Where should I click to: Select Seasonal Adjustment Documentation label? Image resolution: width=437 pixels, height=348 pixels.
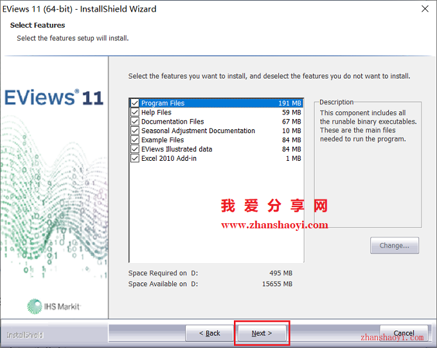pos(198,131)
